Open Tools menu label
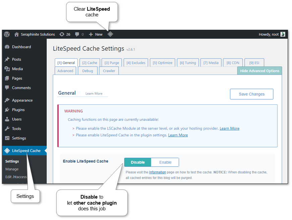Viewport: 292px width, 220px height. click(x=16, y=129)
